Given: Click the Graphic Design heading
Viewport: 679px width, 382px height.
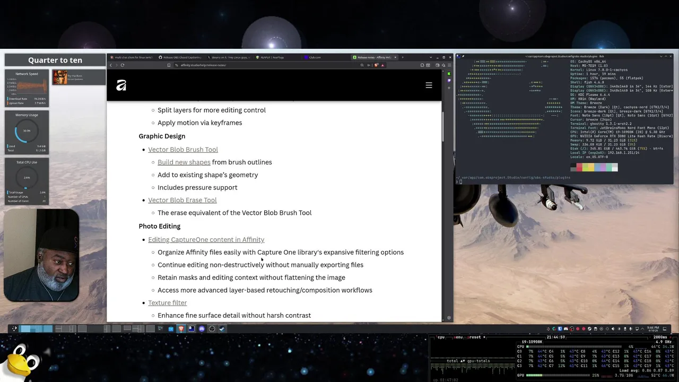Looking at the screenshot, I should point(162,136).
